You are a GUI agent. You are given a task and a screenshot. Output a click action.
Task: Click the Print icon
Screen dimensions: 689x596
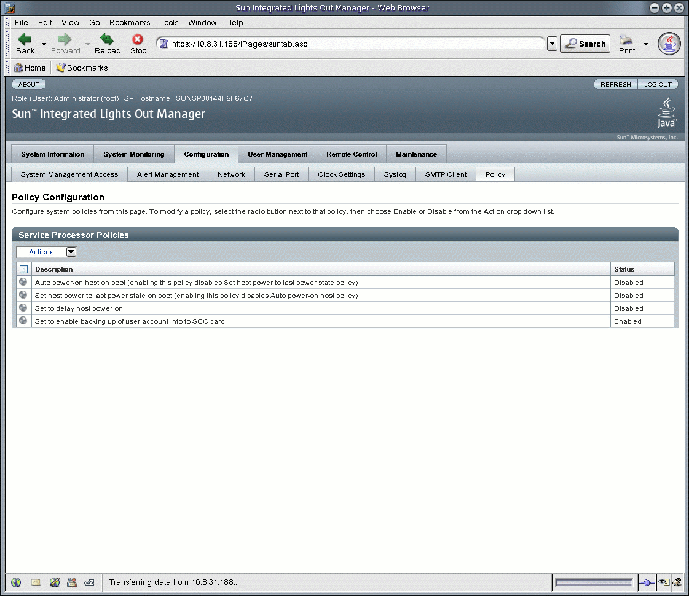pyautogui.click(x=626, y=40)
